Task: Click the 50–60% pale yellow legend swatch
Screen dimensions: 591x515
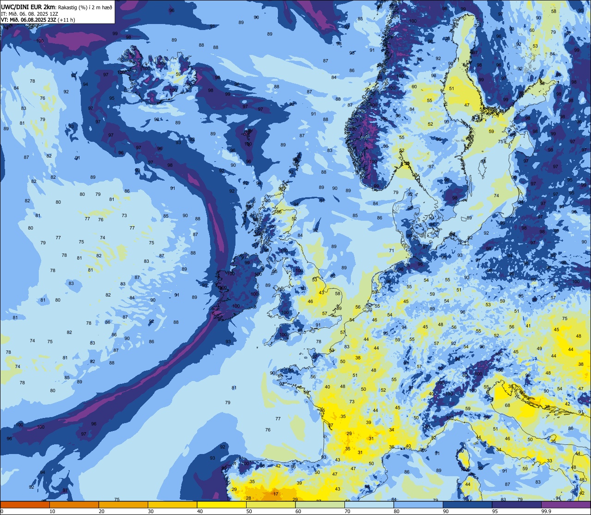Action: click(271, 505)
